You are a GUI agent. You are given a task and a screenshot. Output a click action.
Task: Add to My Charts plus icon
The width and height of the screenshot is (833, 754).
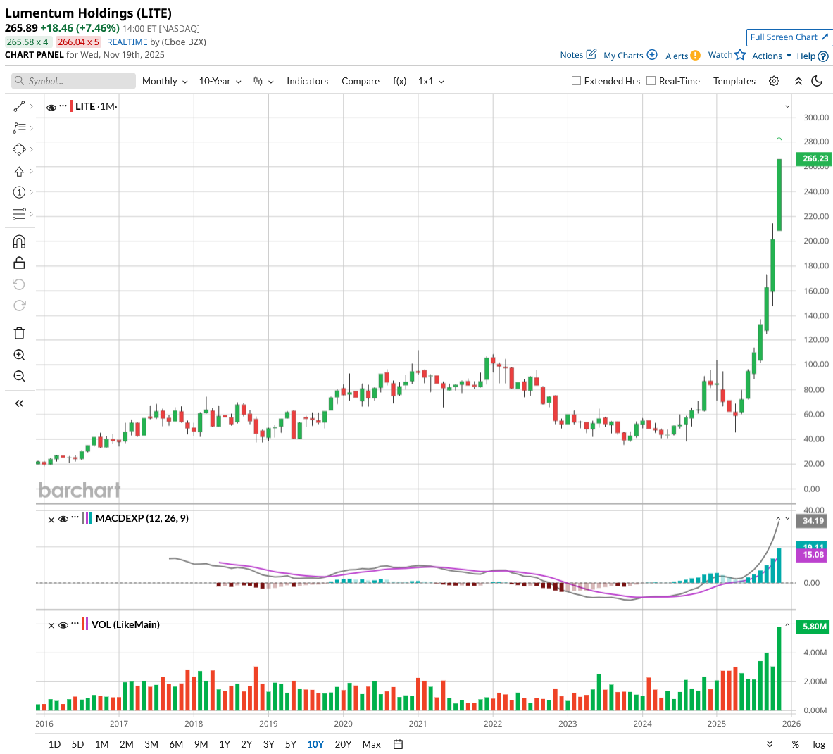[x=652, y=55]
